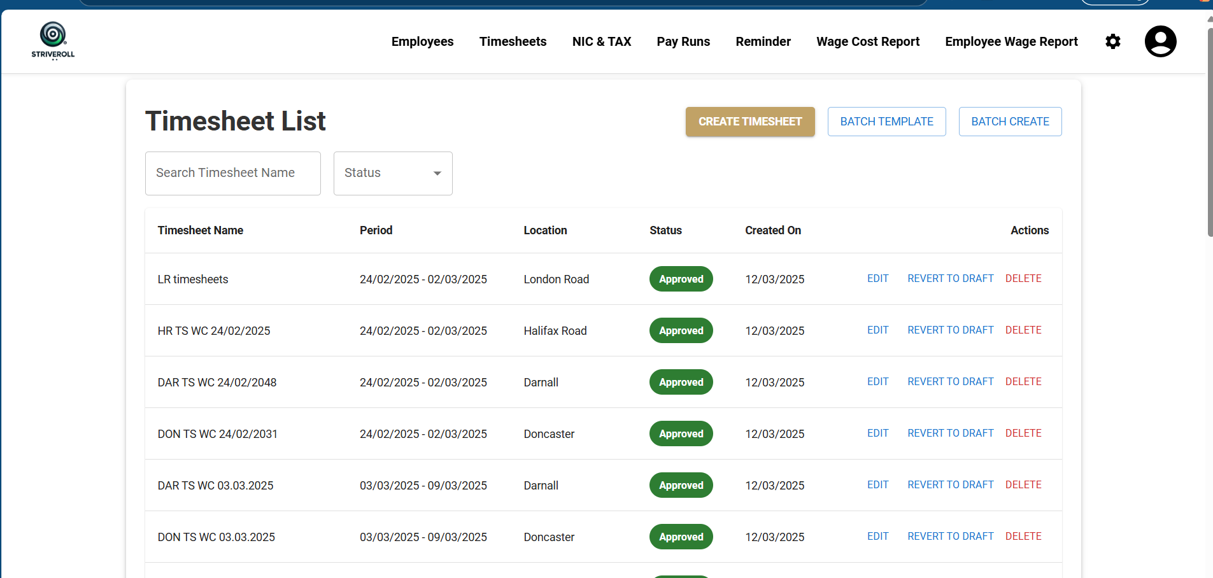Edit DAR TS WC 24/02/2048 timesheet
This screenshot has width=1213, height=578.
(877, 382)
